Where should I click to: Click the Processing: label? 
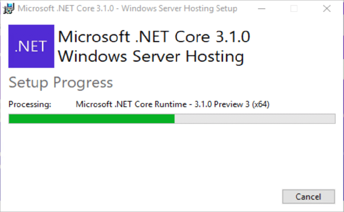tap(30, 105)
